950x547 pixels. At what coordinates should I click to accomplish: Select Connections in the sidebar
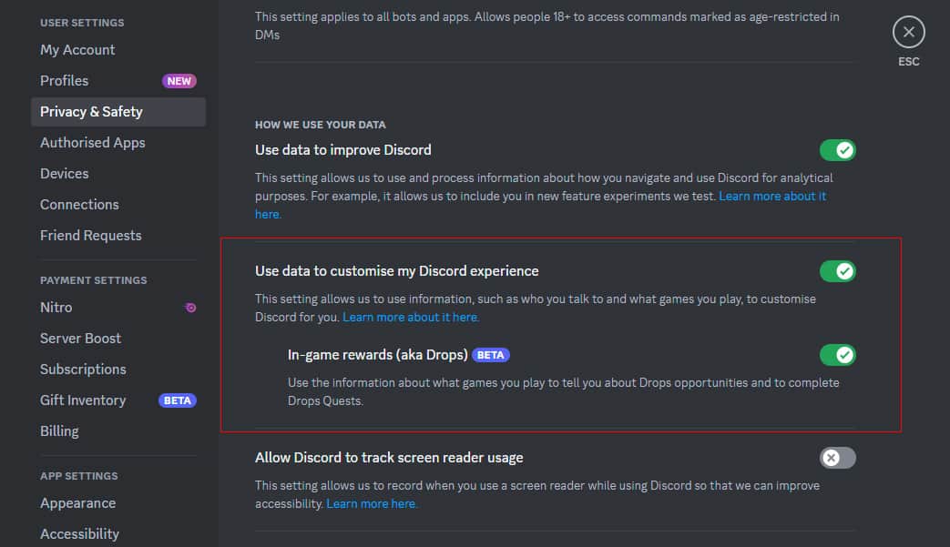pyautogui.click(x=79, y=205)
